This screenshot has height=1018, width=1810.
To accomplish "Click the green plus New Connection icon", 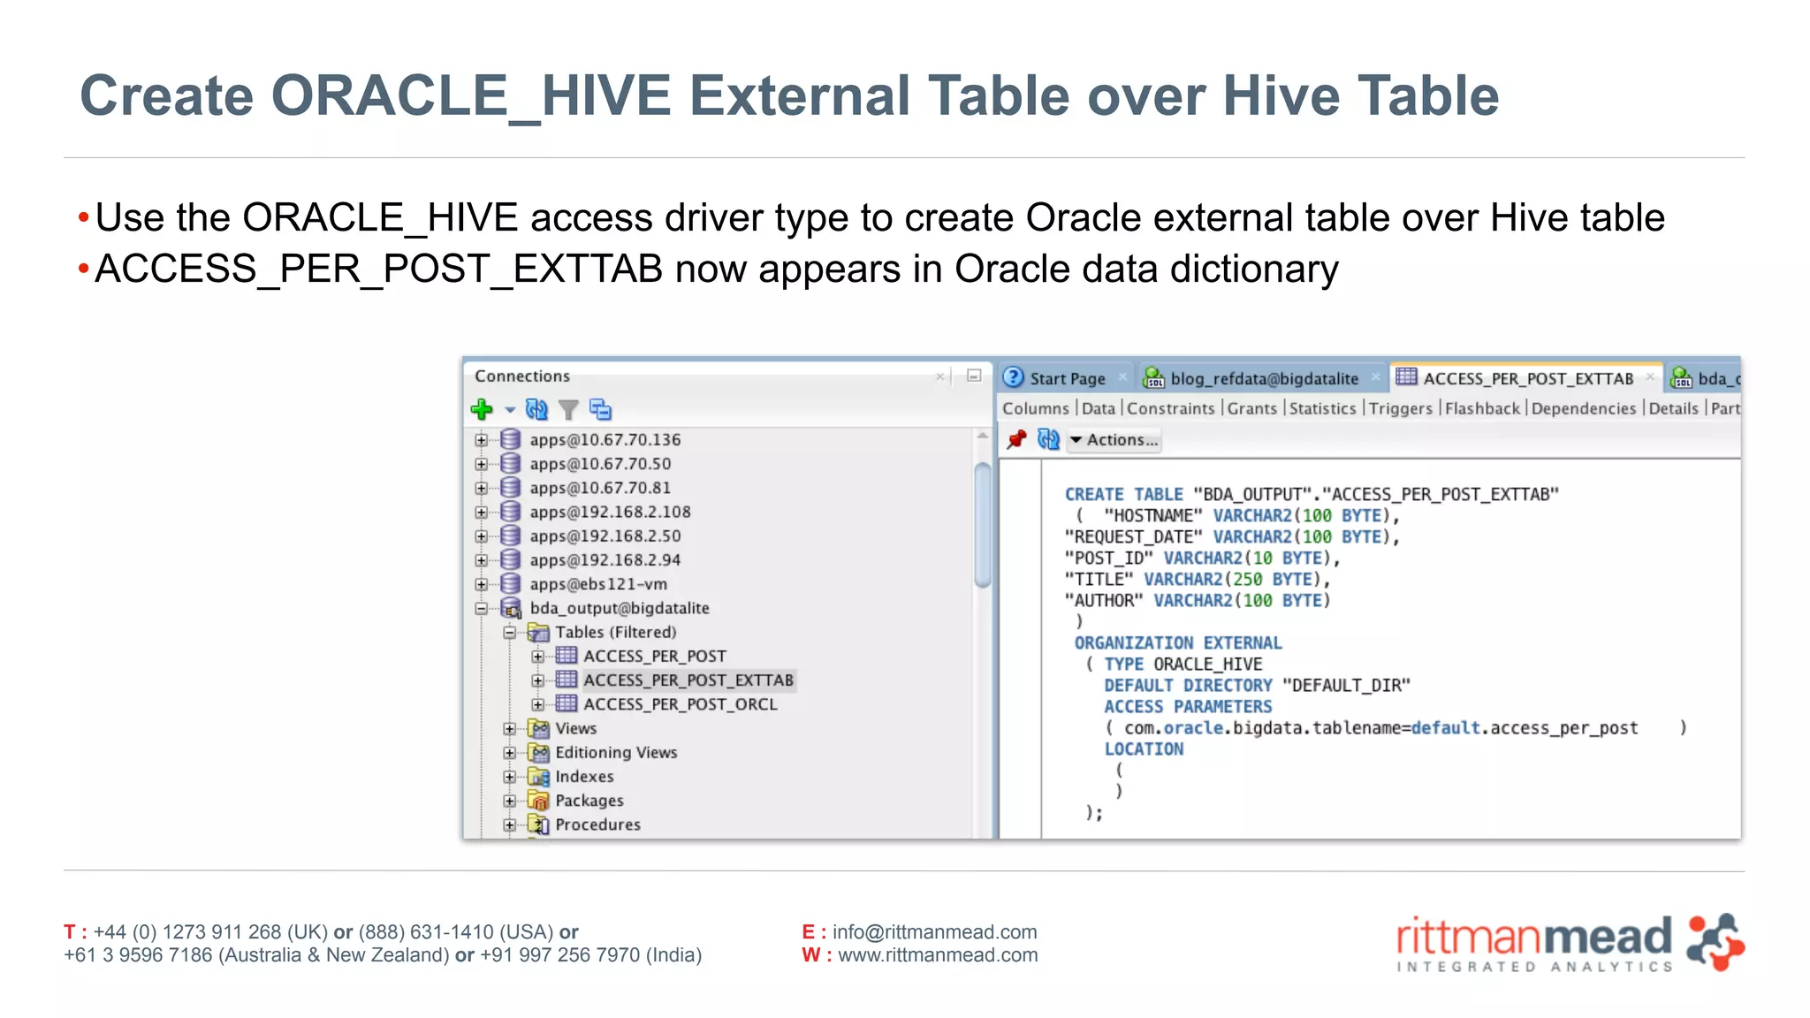I will 482,409.
